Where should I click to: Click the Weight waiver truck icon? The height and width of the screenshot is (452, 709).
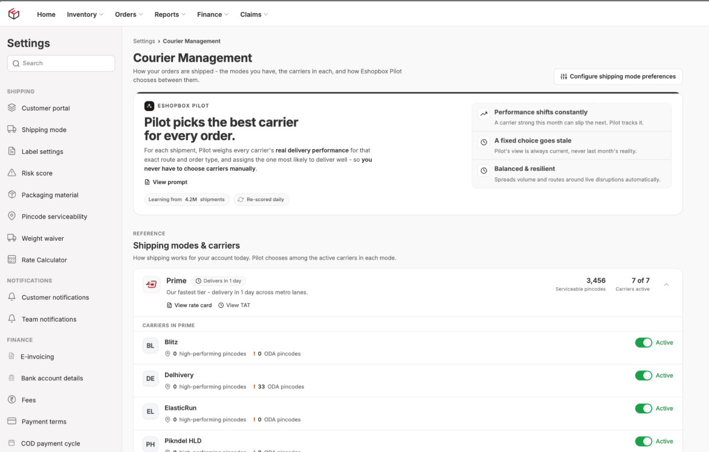tap(11, 238)
